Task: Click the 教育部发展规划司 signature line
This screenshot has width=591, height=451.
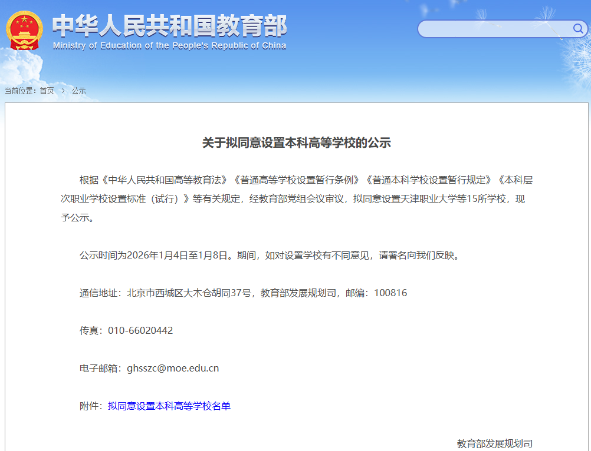Action: [x=494, y=443]
